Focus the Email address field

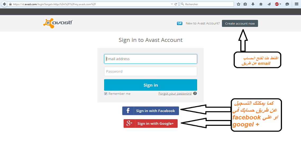(151, 59)
